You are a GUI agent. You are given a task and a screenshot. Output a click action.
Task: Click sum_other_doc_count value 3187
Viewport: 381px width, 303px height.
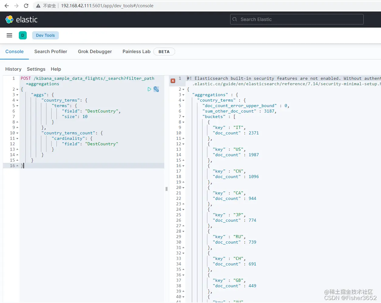coord(269,111)
